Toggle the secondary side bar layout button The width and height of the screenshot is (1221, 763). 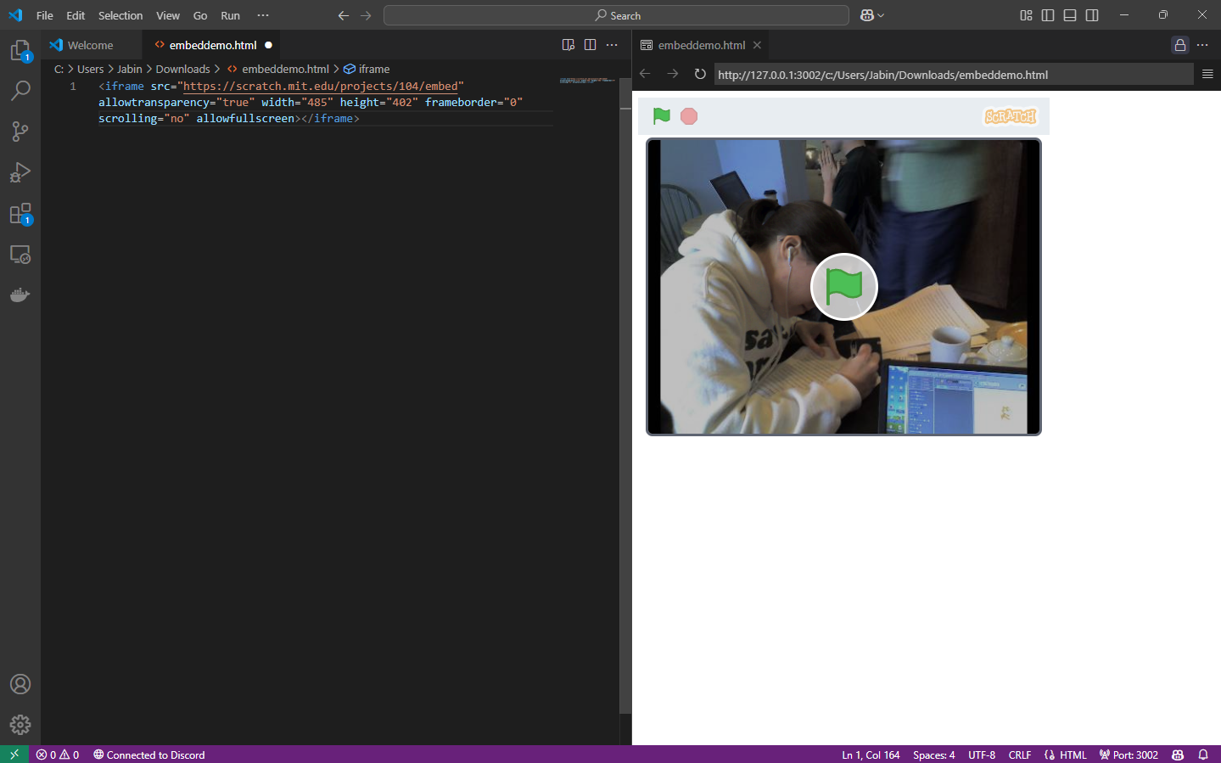[1092, 15]
